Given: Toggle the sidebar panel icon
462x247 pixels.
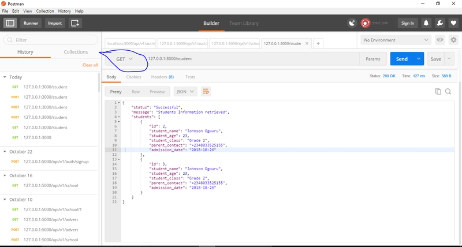Looking at the screenshot, I should click(9, 23).
